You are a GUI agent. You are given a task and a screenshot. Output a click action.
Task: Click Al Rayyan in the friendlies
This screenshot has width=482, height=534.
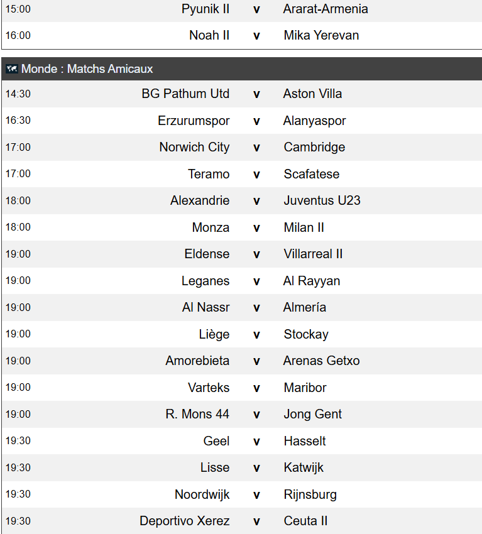(312, 281)
